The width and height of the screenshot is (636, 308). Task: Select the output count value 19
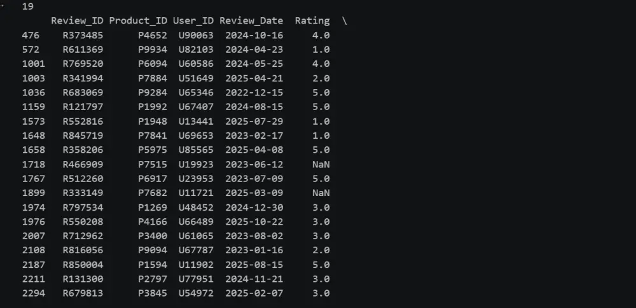click(28, 6)
